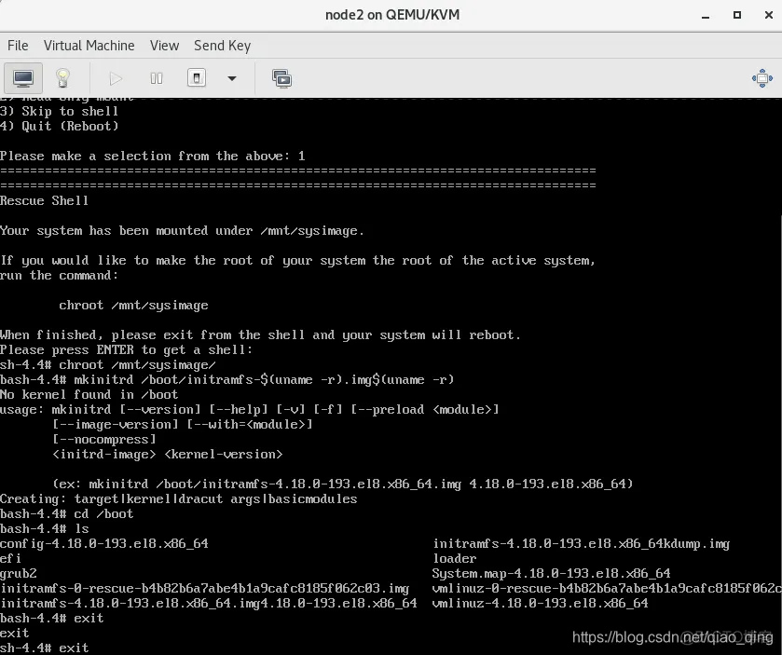
Task: Open the Send Key menu
Action: [x=222, y=46]
